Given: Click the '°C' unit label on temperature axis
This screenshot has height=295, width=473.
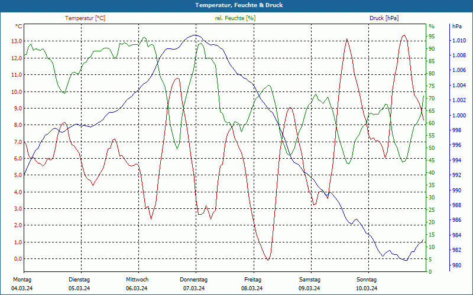Looking at the screenshot, I should pos(19,27).
